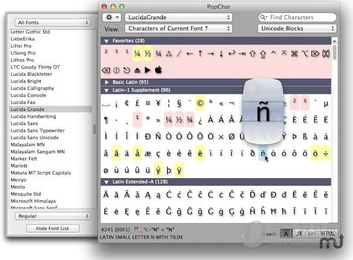
Task: Open the insert font size 12 dropdown
Action: 311,234
